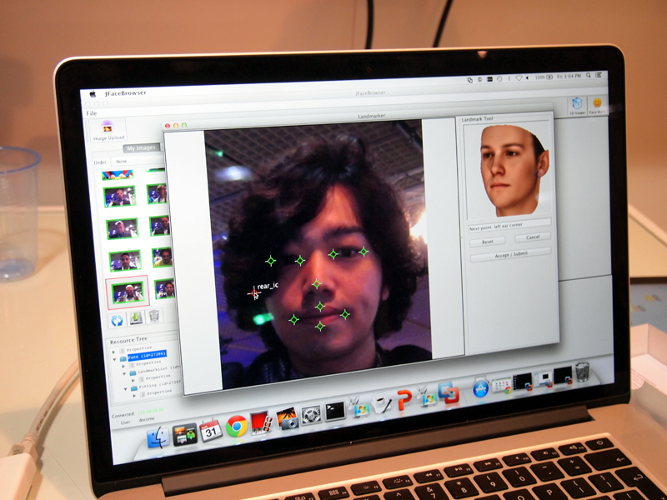Open the JFaceBrowser application menu

coord(126,93)
